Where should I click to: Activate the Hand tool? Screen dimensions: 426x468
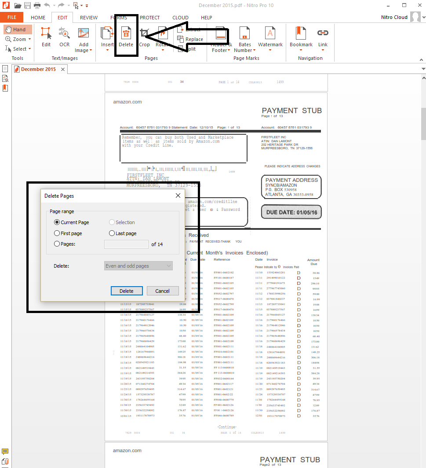coord(18,29)
